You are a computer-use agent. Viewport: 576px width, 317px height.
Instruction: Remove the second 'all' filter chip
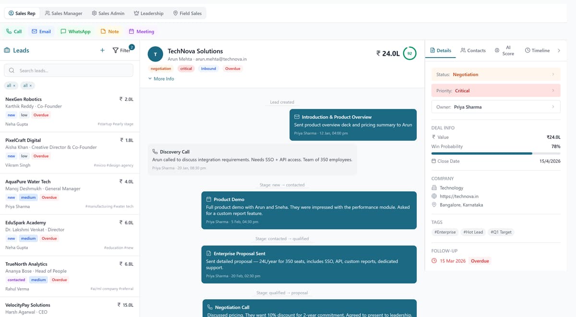pyautogui.click(x=31, y=85)
